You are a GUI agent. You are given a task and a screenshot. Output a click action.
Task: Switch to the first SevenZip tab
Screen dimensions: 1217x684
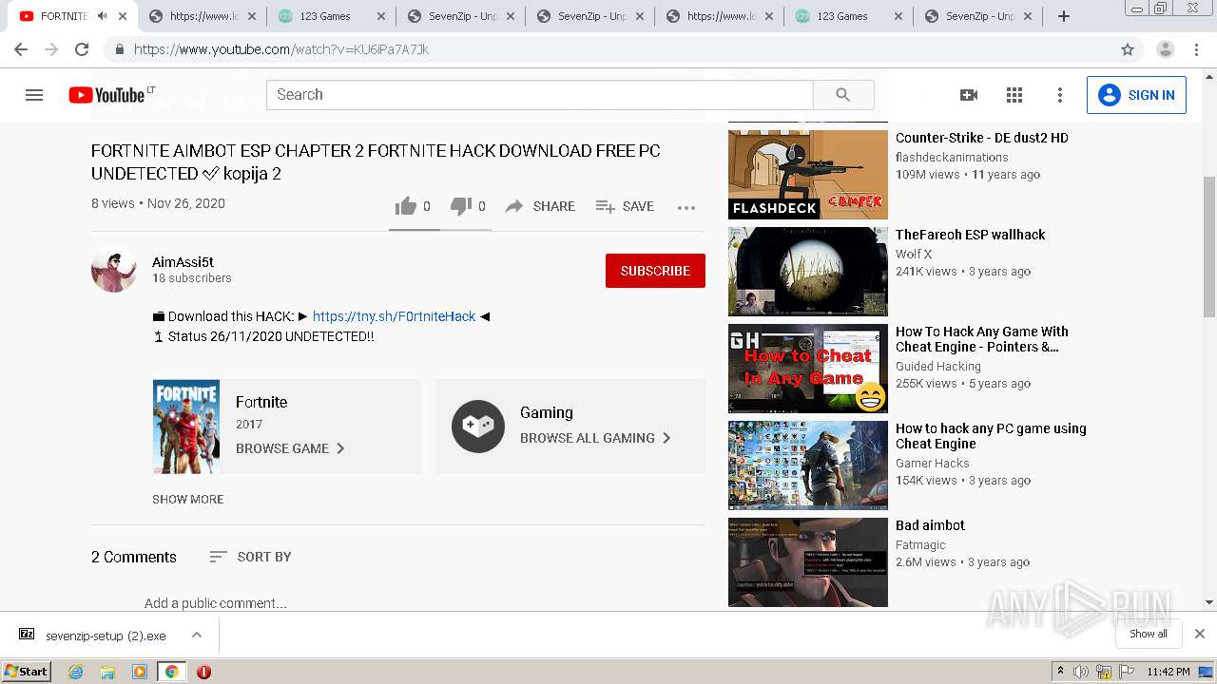tap(462, 16)
